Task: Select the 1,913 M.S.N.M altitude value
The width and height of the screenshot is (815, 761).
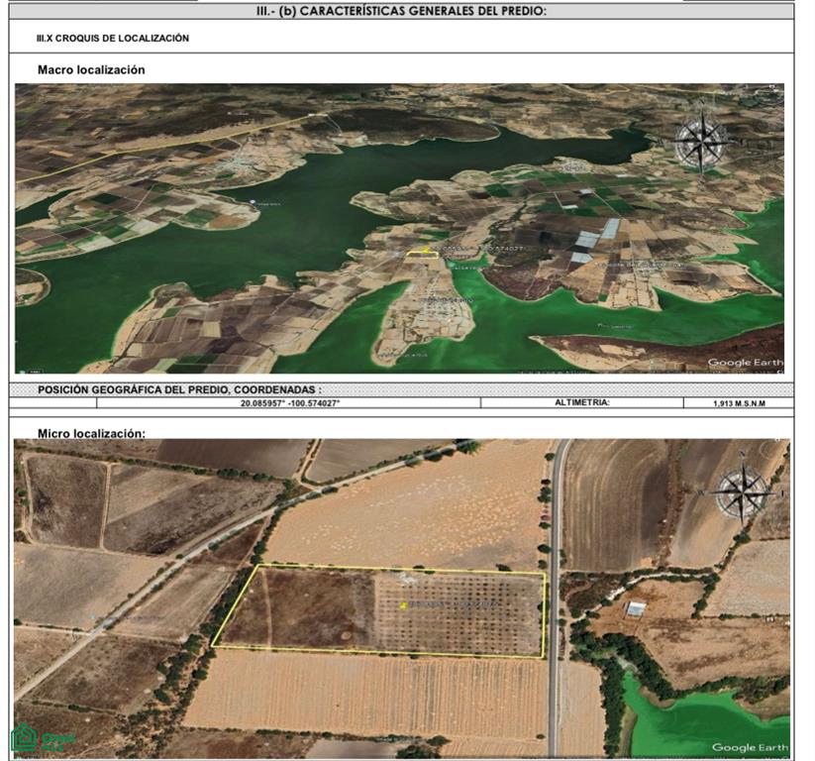Action: pyautogui.click(x=739, y=403)
